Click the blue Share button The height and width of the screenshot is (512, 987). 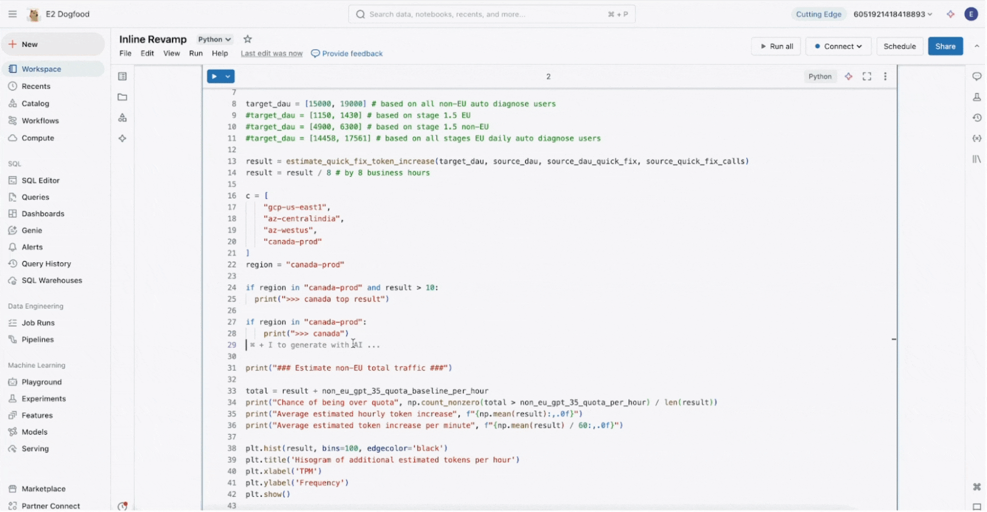[945, 46]
